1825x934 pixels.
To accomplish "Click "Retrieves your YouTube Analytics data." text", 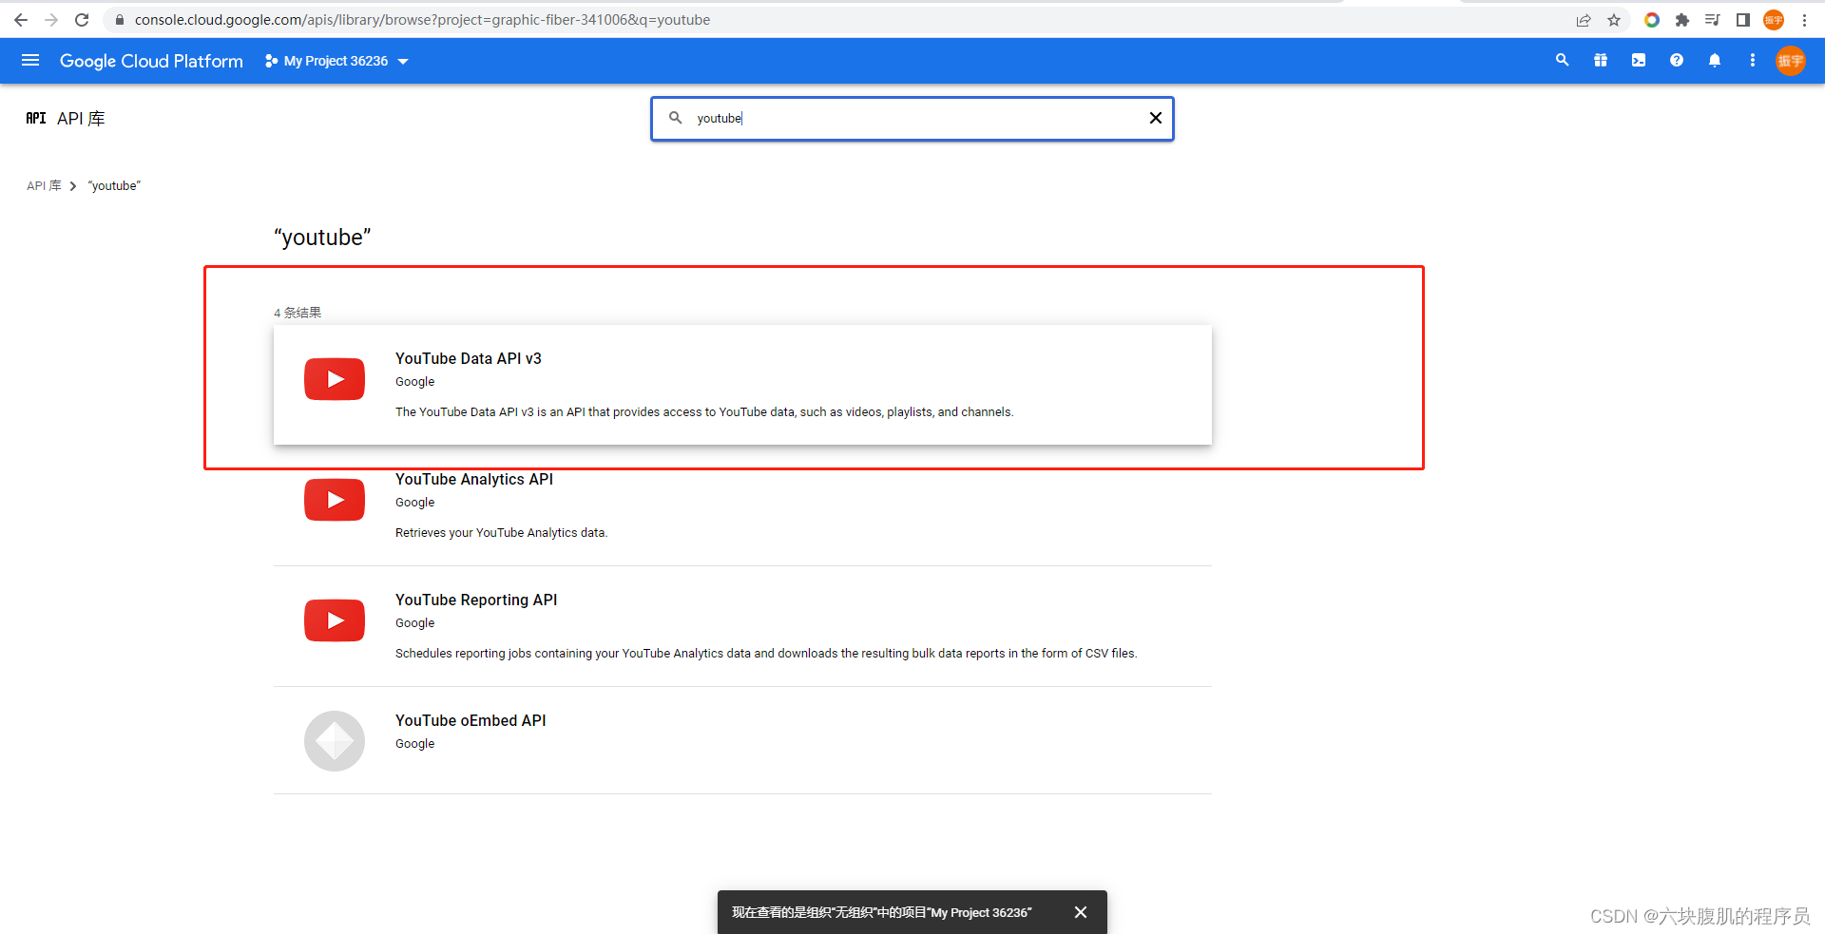I will click(x=501, y=533).
